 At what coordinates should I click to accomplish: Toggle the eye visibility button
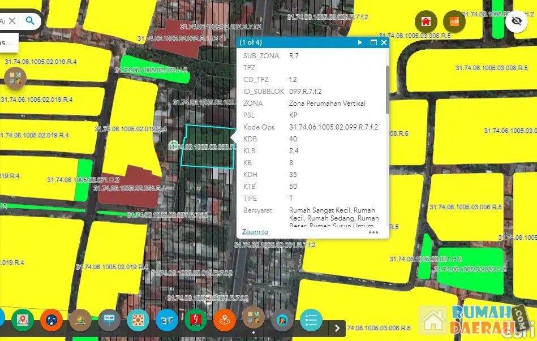[516, 22]
